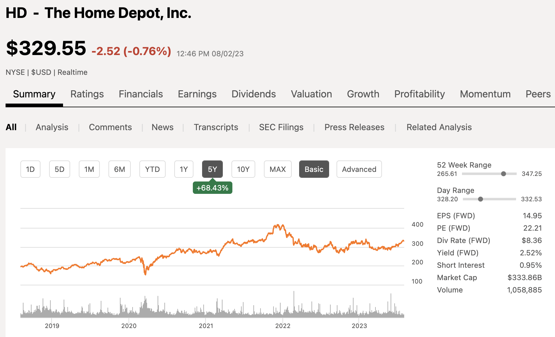
Task: Switch to the Advanced chart mode
Action: pyautogui.click(x=359, y=169)
